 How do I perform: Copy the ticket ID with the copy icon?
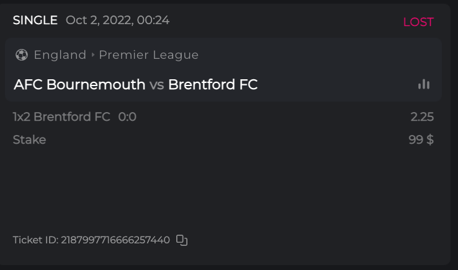[x=182, y=240]
